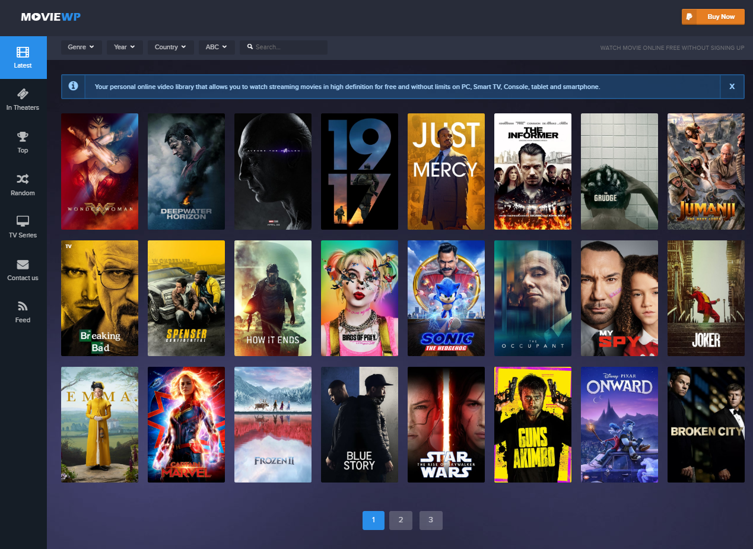The width and height of the screenshot is (753, 549).
Task: Open the Year filter dropdown
Action: coord(125,47)
